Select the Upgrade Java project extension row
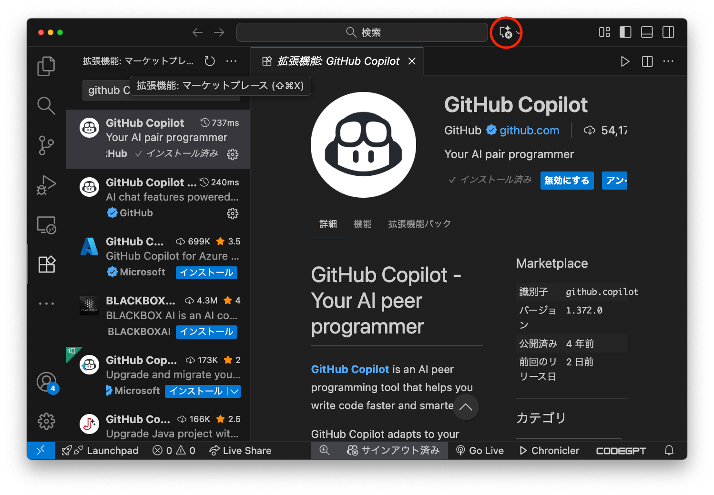Image resolution: width=714 pixels, height=495 pixels. coord(158,425)
